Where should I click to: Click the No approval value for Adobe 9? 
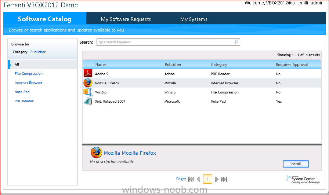tap(278, 74)
